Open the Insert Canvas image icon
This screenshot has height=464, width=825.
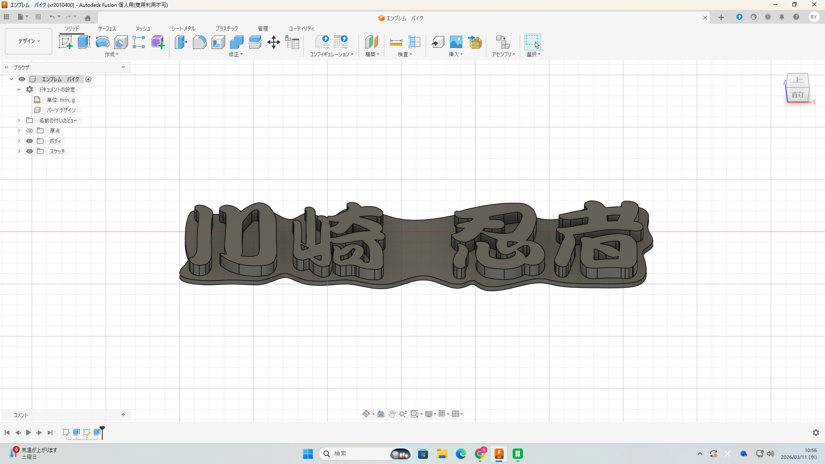[x=456, y=42]
